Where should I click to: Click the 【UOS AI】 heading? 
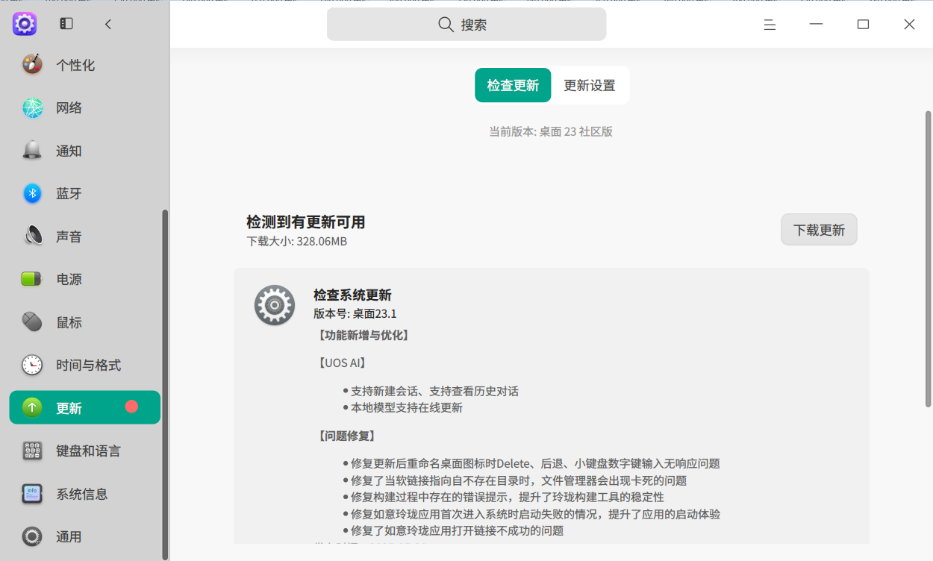coord(342,363)
